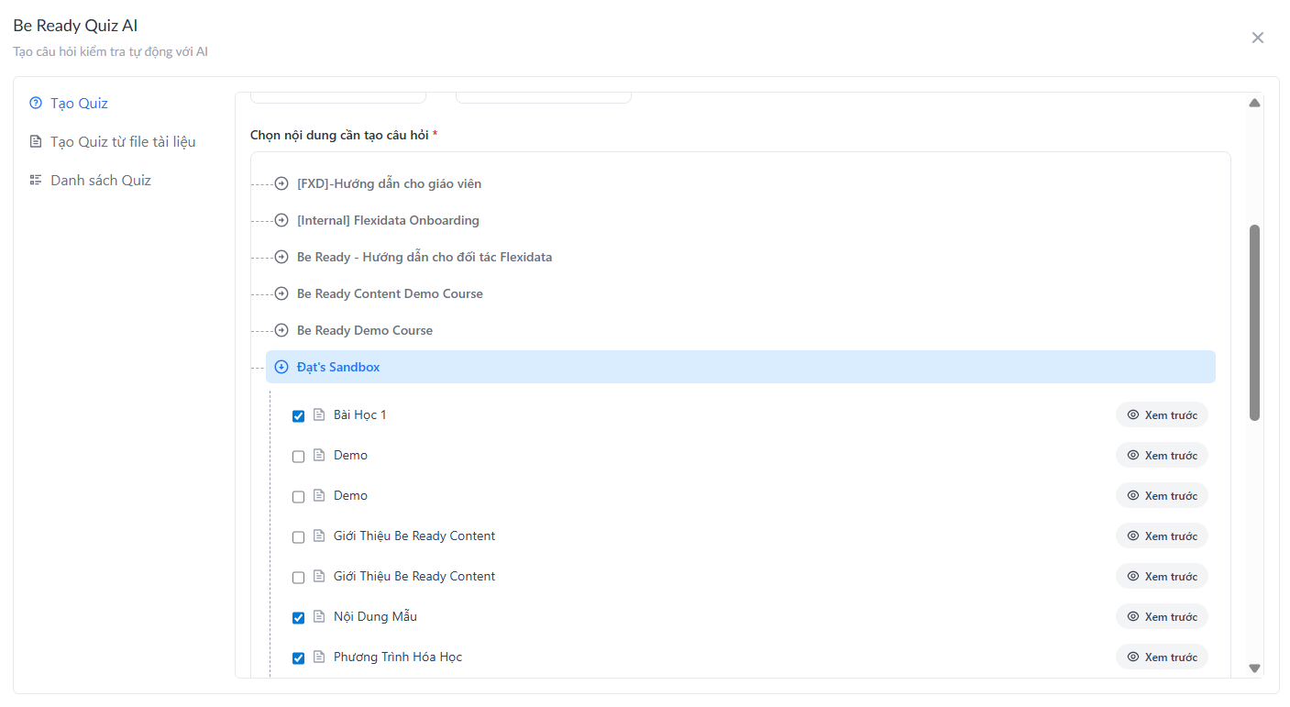Close the Be Ready Quiz AI dialog
The width and height of the screenshot is (1290, 707).
(x=1258, y=38)
